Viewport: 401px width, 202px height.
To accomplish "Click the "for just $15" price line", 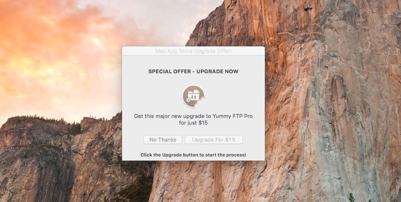I will coord(193,123).
